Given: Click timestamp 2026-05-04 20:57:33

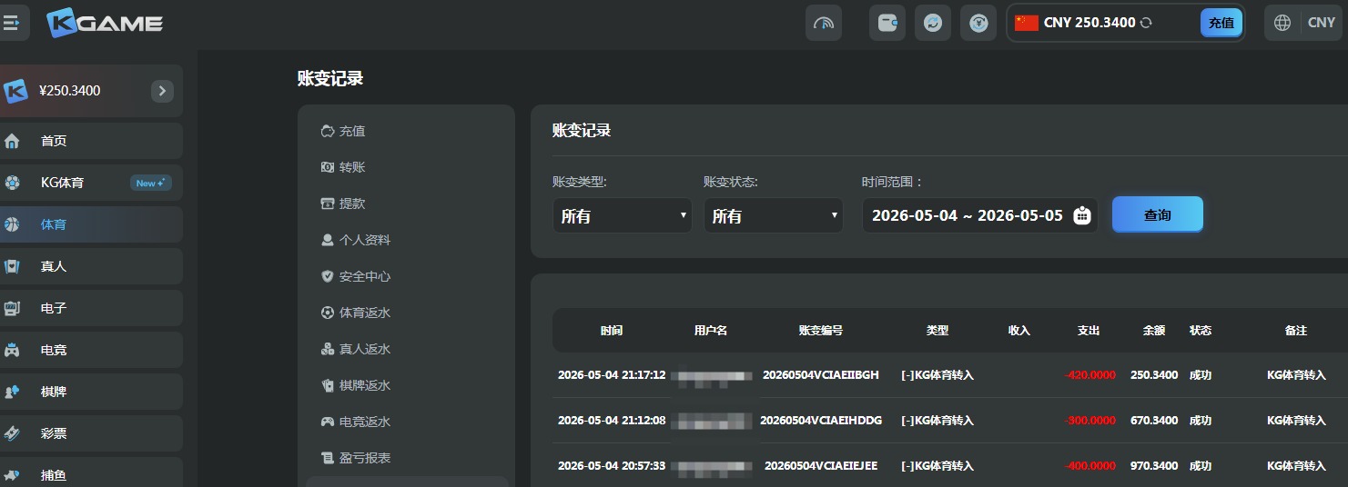Looking at the screenshot, I should (x=612, y=466).
